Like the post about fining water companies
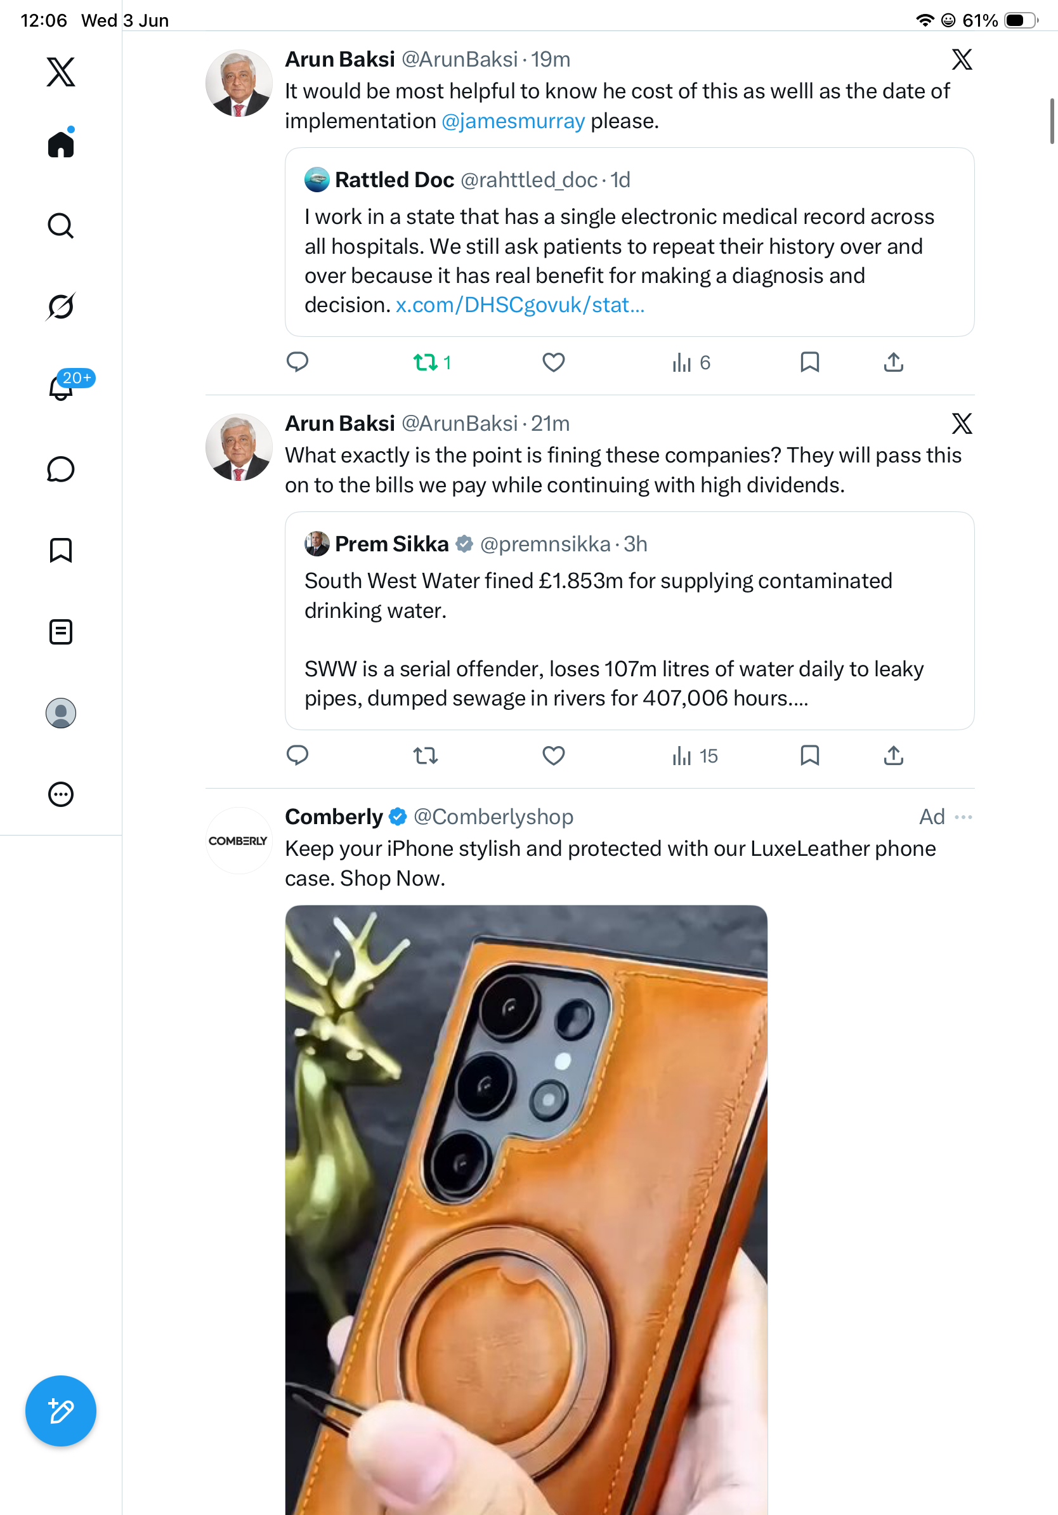Image resolution: width=1058 pixels, height=1515 pixels. [553, 756]
